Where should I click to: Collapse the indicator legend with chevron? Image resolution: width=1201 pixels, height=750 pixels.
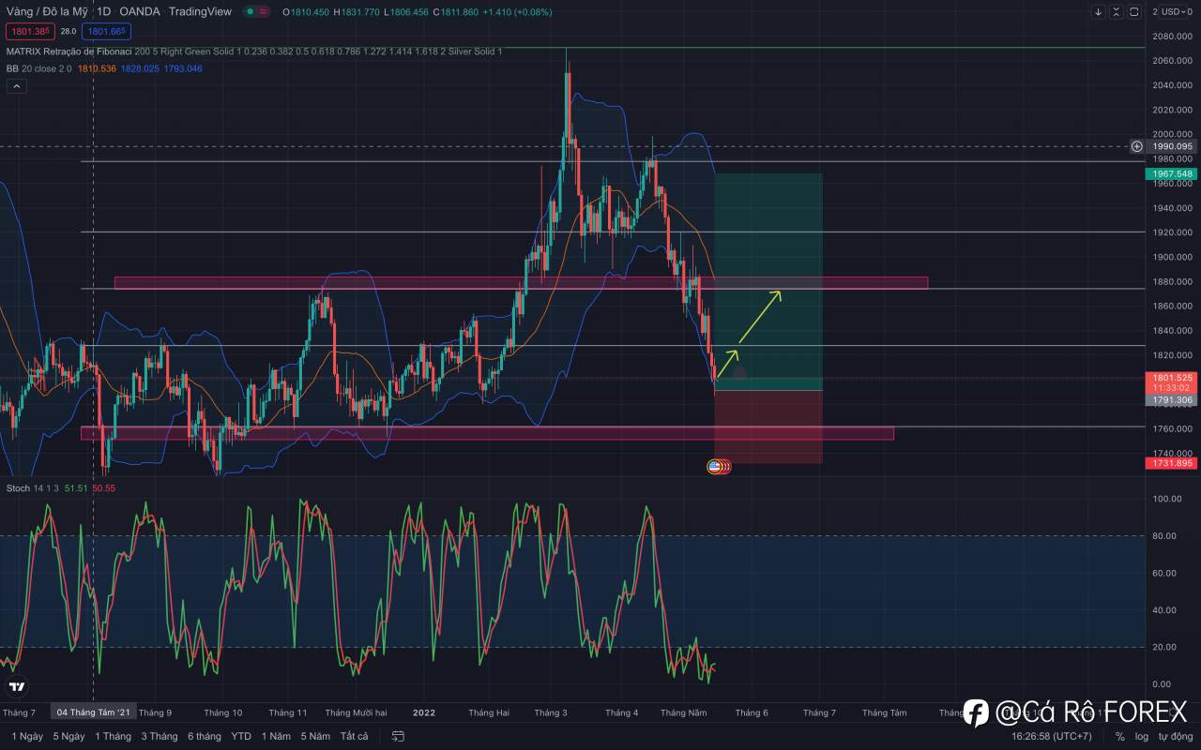(16, 86)
